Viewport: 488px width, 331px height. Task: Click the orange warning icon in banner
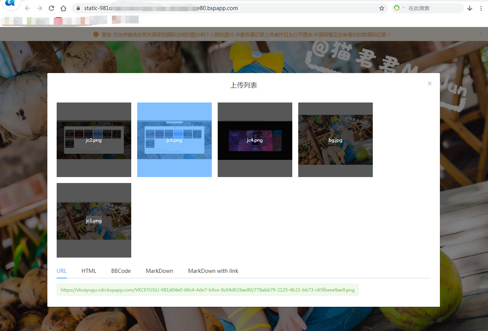[x=96, y=34]
